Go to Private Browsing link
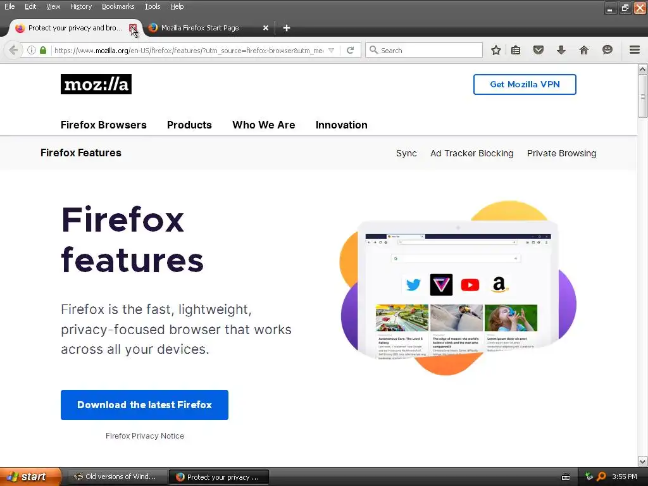Screen dimensions: 648x486 click(x=562, y=153)
